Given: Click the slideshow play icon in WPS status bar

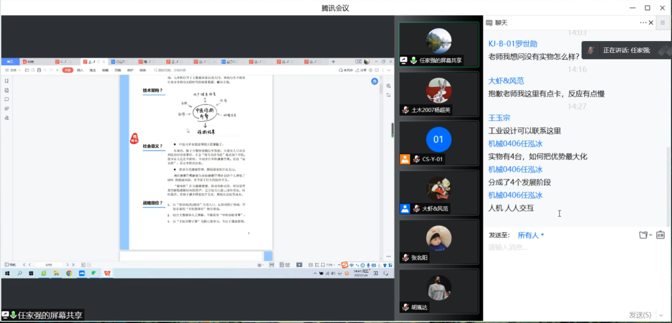Looking at the screenshot, I should 299,265.
